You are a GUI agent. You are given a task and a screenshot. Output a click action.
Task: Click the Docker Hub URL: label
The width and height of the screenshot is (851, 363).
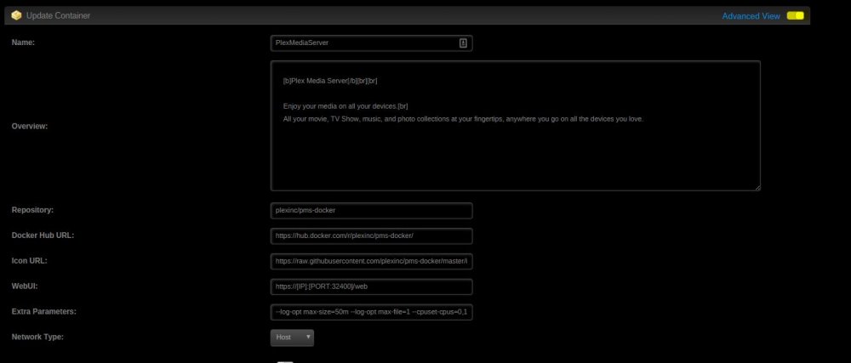pyautogui.click(x=43, y=235)
